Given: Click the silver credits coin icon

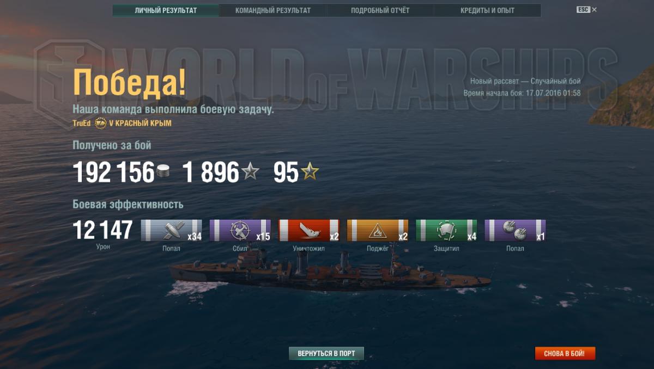Looking at the screenshot, I should [163, 173].
